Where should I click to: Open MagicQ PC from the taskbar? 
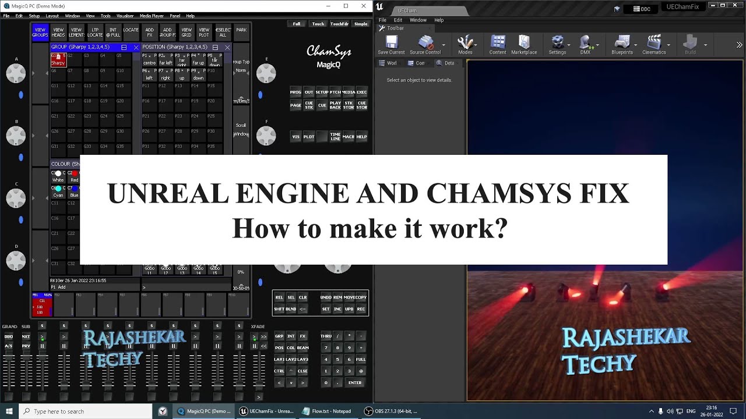(204, 411)
